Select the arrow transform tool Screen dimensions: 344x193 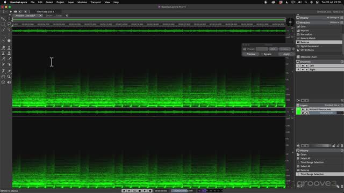[3, 19]
